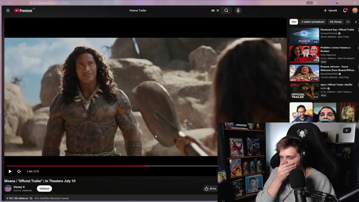Select the Z vašich vyhledávání chip
This screenshot has width=359, height=202.
[x=313, y=22]
